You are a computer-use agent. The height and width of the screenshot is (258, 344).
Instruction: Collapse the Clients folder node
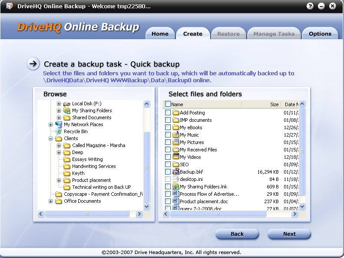[x=50, y=138]
